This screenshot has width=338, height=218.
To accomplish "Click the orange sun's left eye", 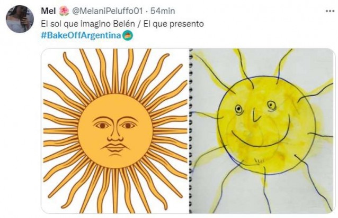I will coord(102,126).
